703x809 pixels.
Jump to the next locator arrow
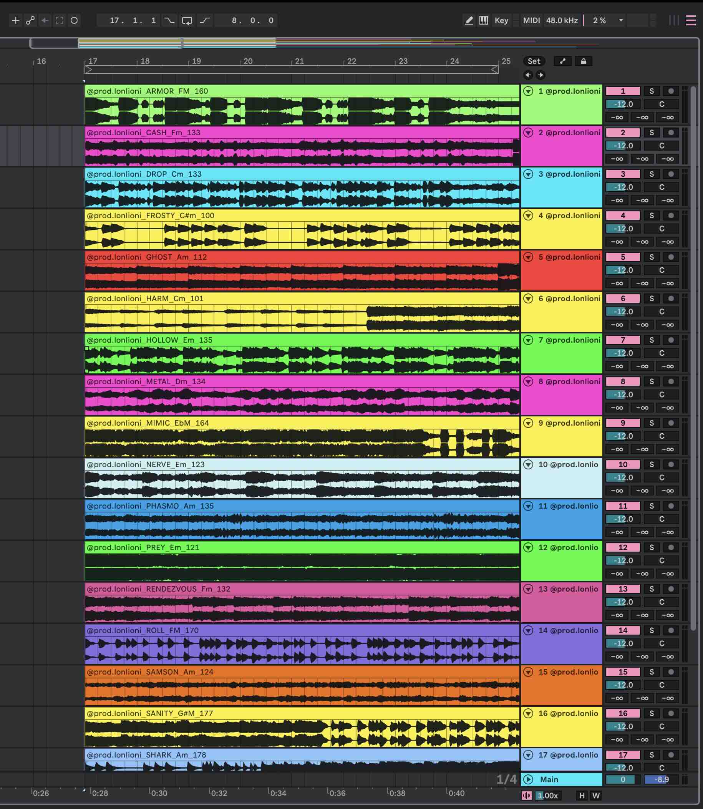pyautogui.click(x=541, y=75)
